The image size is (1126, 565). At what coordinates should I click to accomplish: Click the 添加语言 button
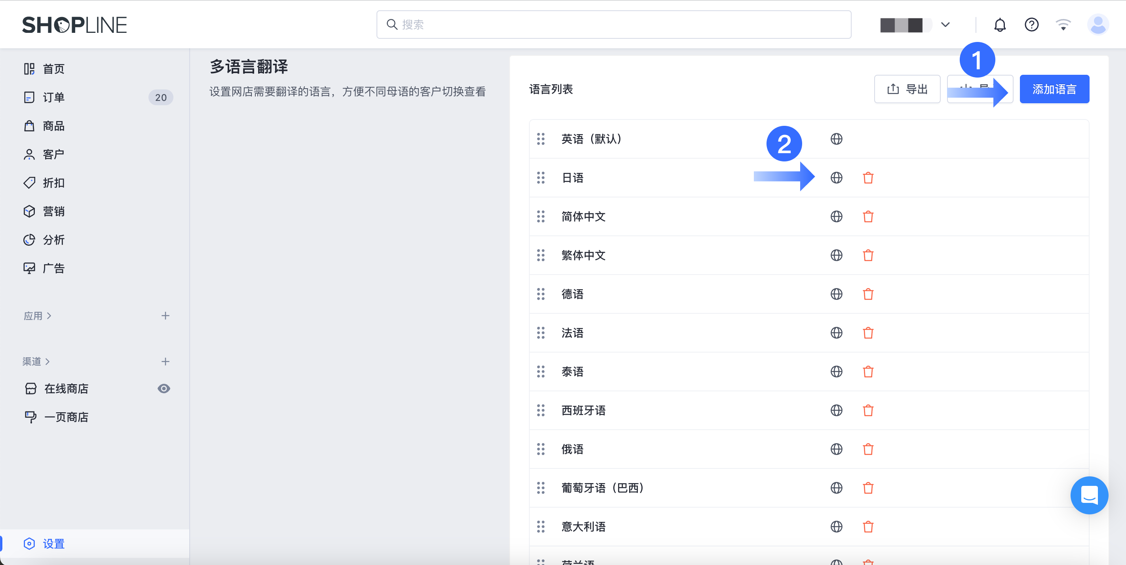(1054, 89)
